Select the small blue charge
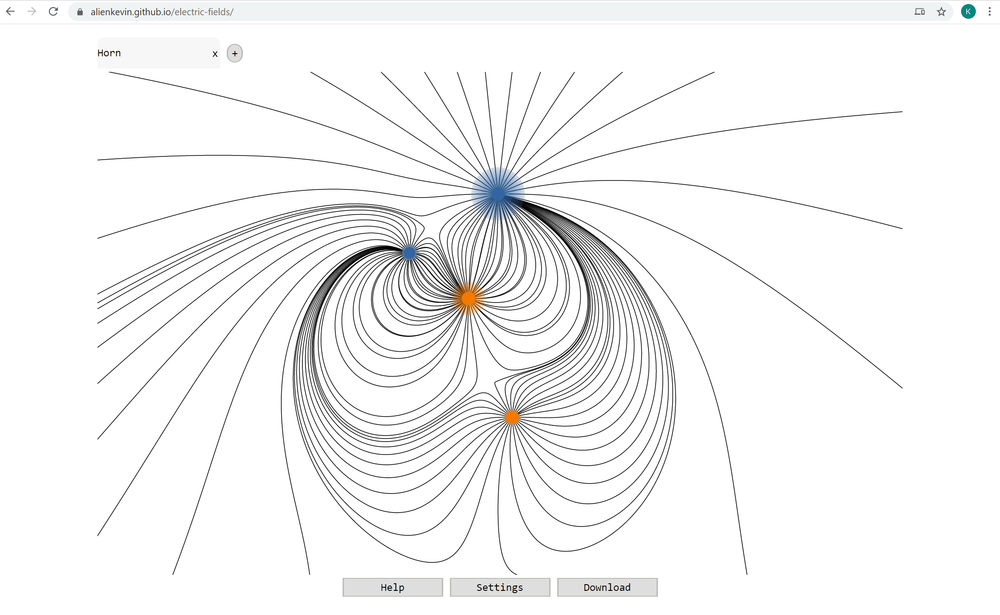This screenshot has width=1000, height=615. 409,253
